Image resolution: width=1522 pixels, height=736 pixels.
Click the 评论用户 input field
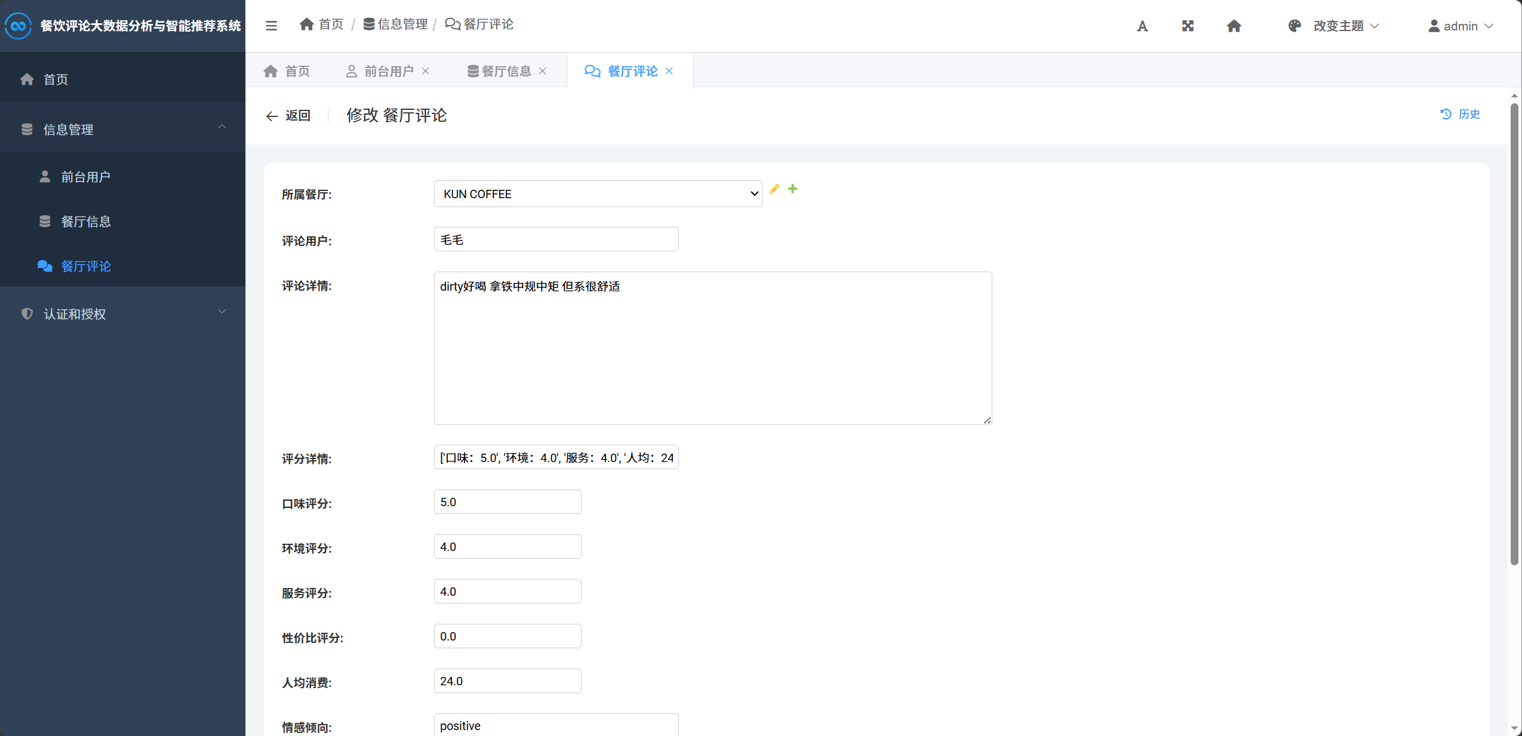pyautogui.click(x=556, y=239)
